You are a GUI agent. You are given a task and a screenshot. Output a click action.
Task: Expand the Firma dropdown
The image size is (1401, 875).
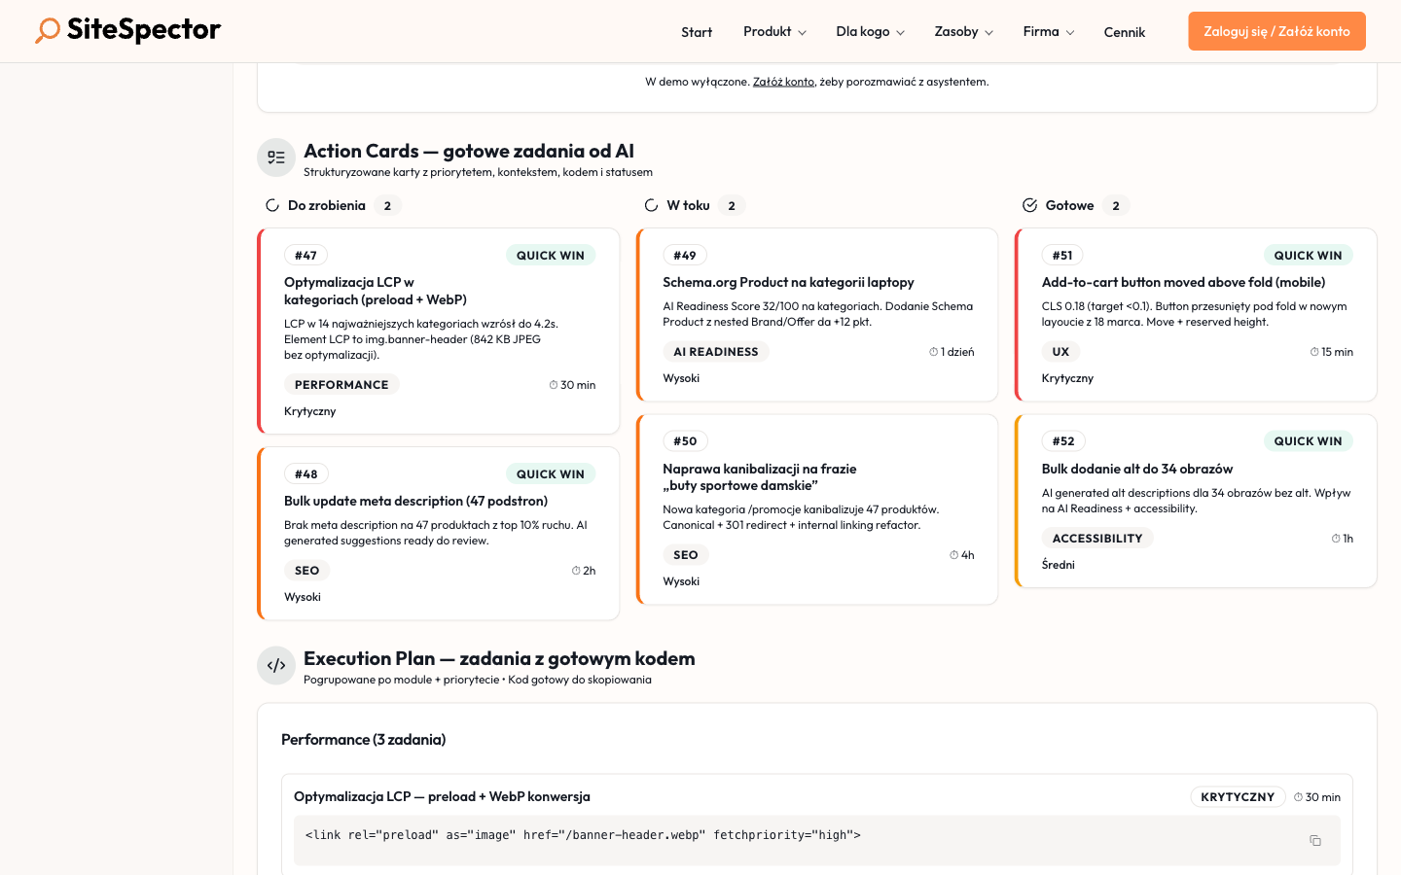tap(1047, 31)
